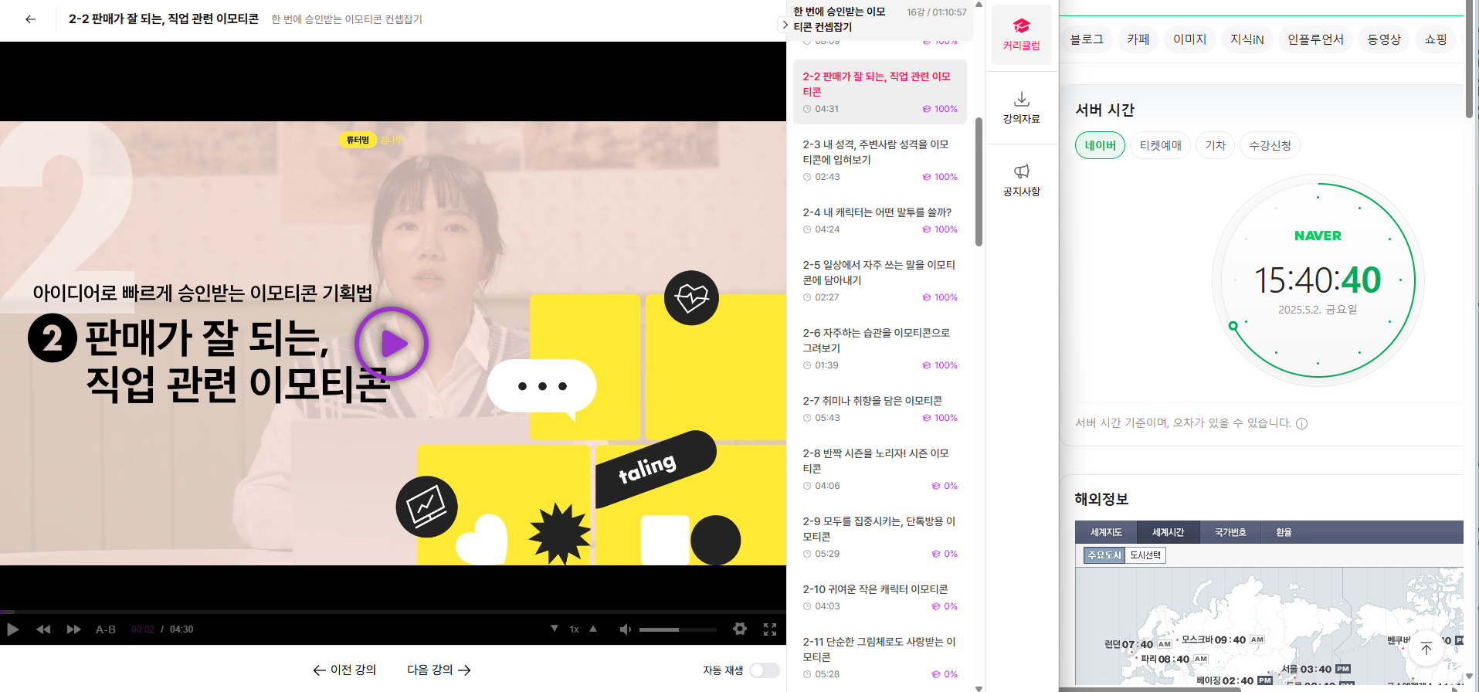Select lecture 2-8 반짝 시즌을 노리자
This screenshot has height=692, width=1479.
880,469
